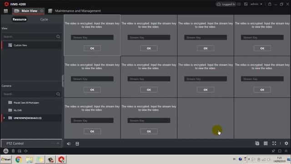Focus Stream Key field, third row second window
Viewport: 291px width, 164px height.
click(149, 120)
